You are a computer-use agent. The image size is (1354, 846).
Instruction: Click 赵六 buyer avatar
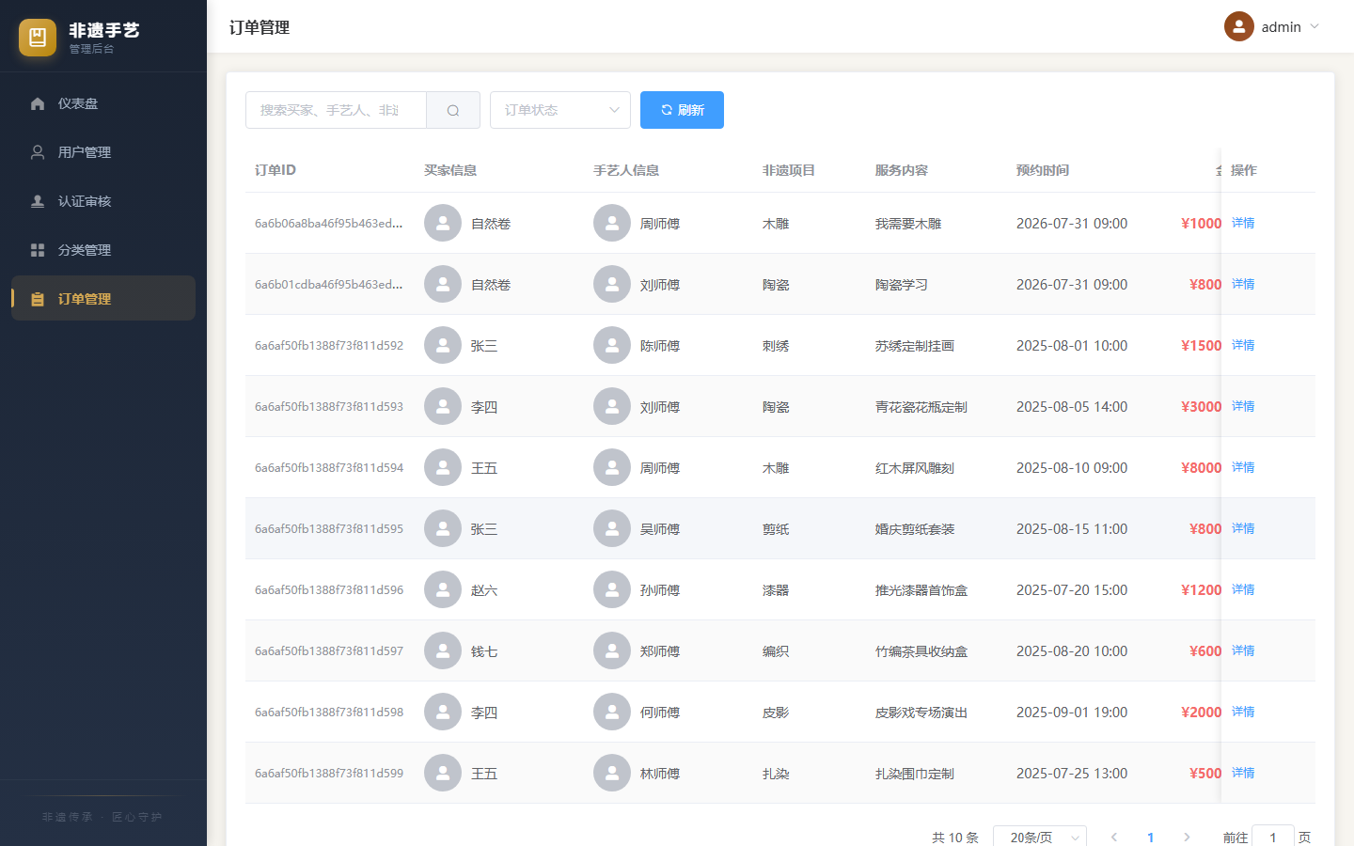click(x=443, y=589)
